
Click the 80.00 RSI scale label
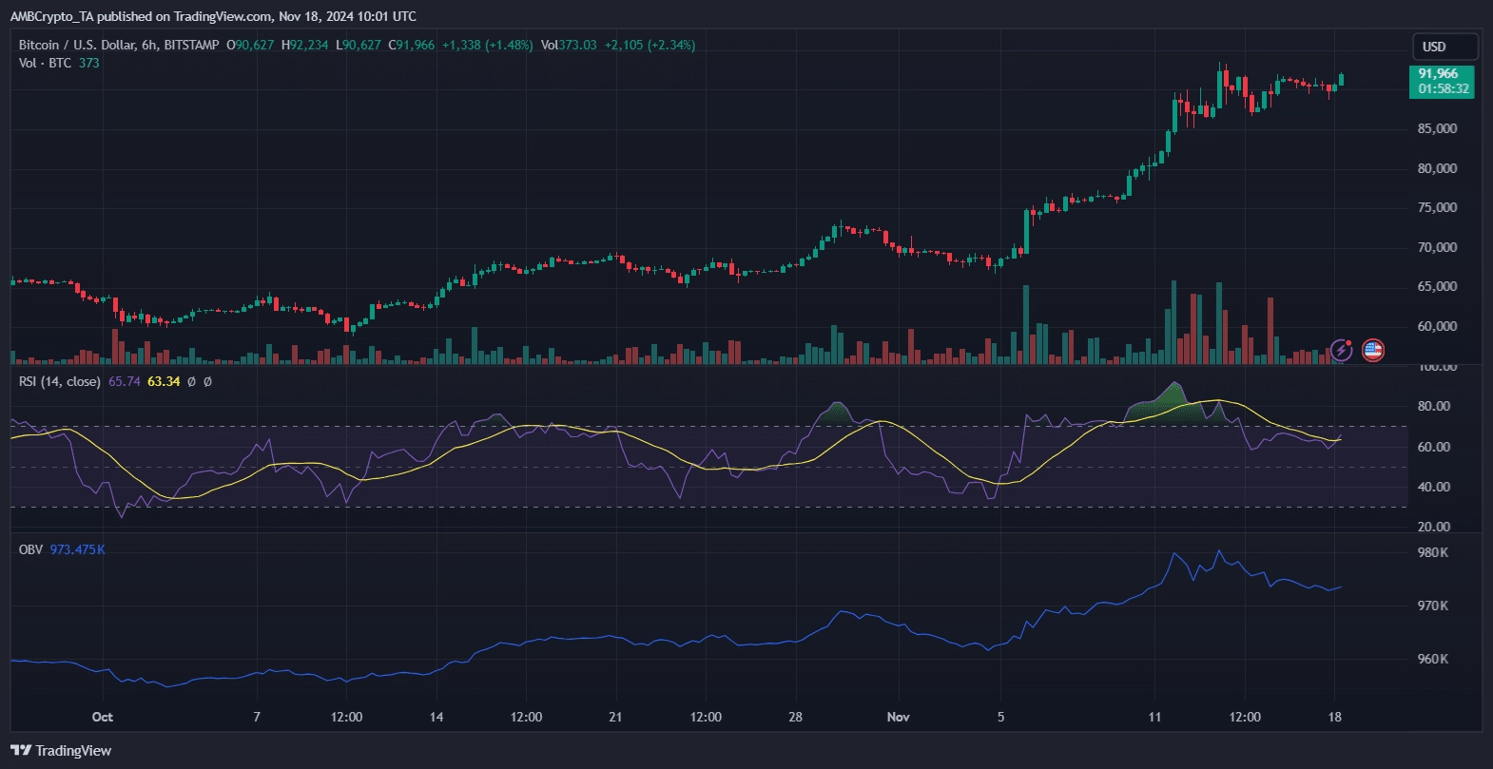point(1434,406)
